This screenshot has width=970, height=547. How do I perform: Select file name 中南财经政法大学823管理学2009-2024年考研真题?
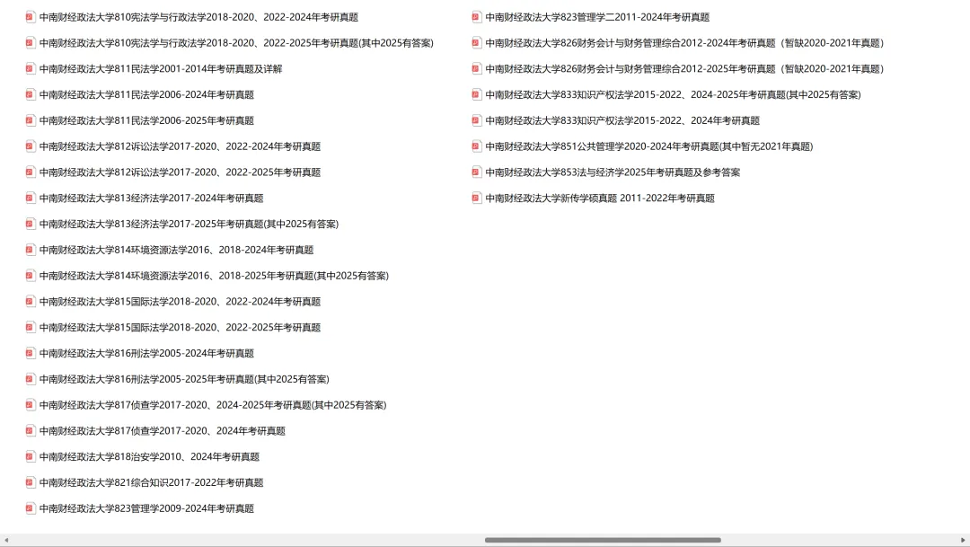(x=146, y=508)
